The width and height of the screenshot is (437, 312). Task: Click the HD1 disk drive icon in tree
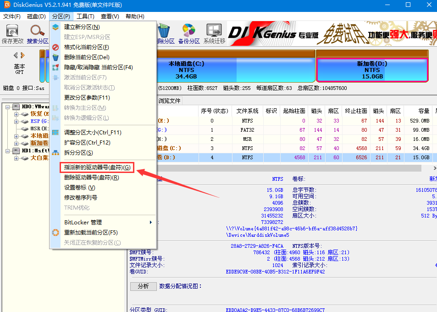pos(16,151)
